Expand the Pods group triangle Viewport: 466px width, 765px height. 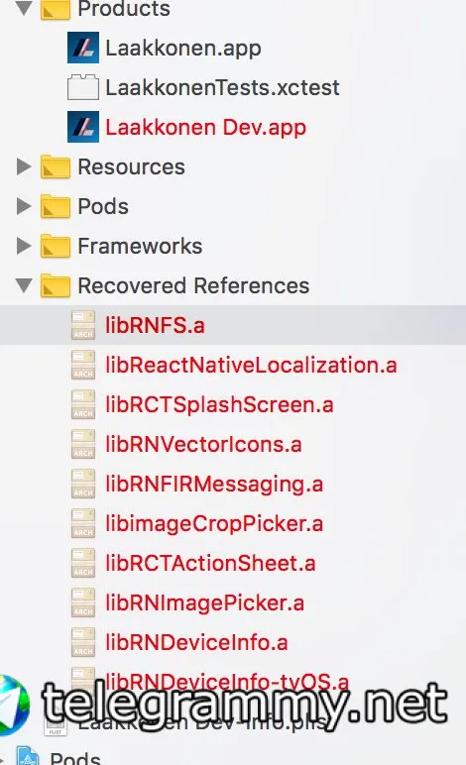[x=23, y=206]
